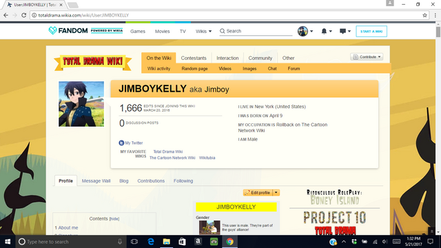Click the Chrome icon in the taskbar
Screen dimensions: 441x248
click(x=229, y=242)
